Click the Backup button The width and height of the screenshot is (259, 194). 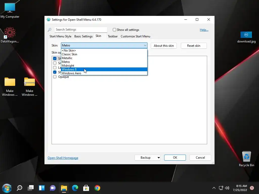pyautogui.click(x=145, y=158)
